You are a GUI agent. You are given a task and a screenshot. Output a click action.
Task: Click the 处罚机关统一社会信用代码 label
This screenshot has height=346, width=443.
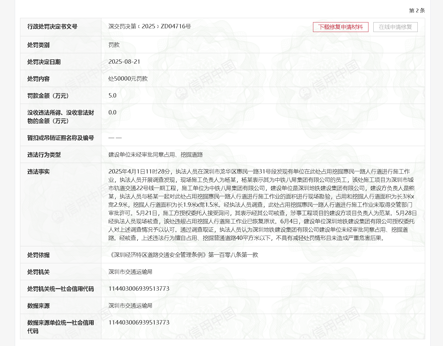point(61,289)
